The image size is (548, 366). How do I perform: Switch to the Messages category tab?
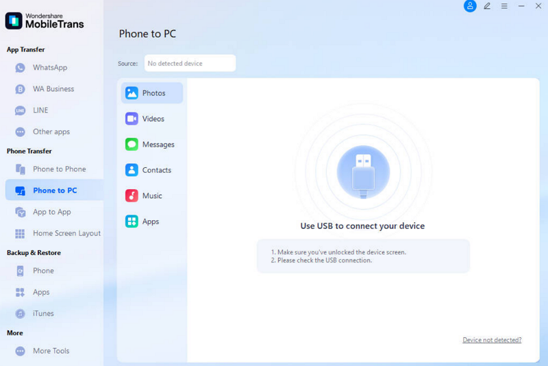(x=152, y=145)
